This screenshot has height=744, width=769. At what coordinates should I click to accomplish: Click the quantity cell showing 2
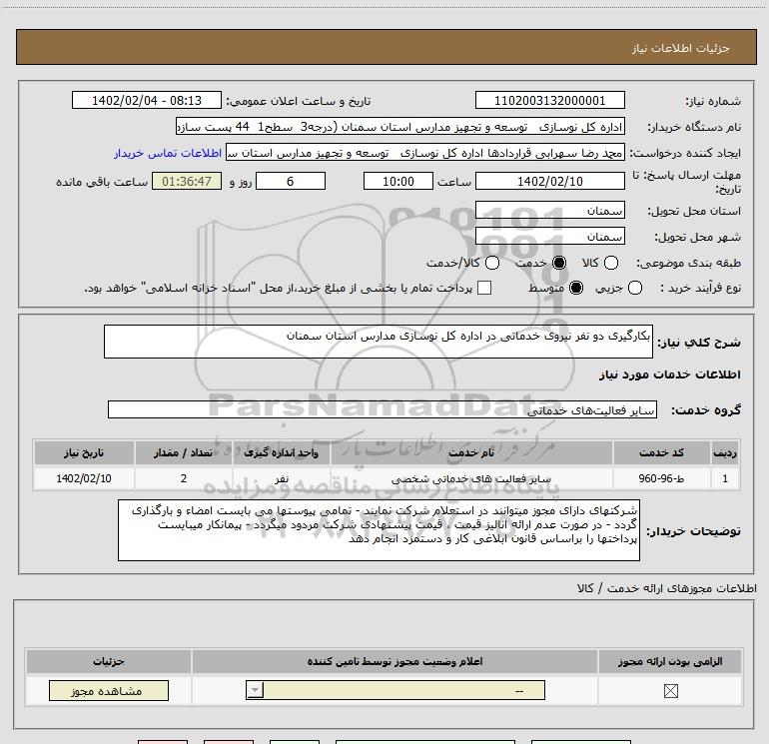pyautogui.click(x=183, y=478)
